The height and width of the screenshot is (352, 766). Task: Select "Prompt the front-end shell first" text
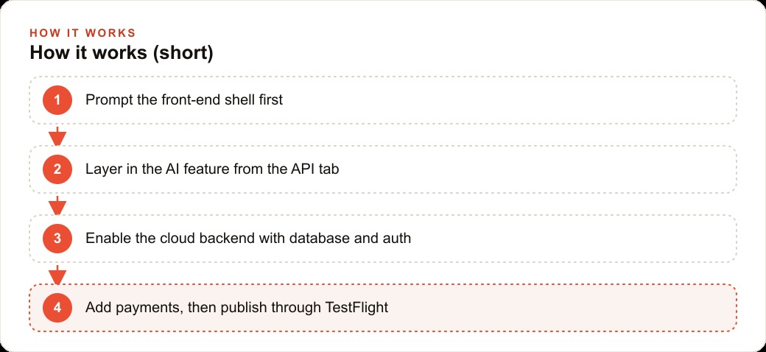tap(184, 100)
